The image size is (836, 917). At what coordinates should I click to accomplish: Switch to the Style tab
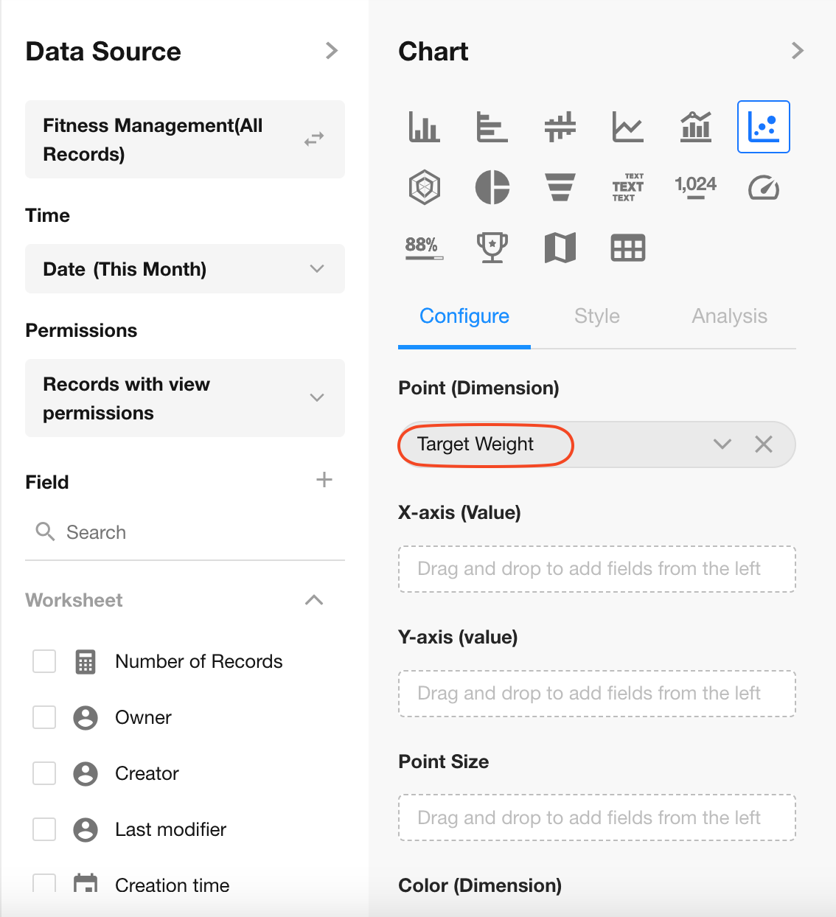pos(597,316)
